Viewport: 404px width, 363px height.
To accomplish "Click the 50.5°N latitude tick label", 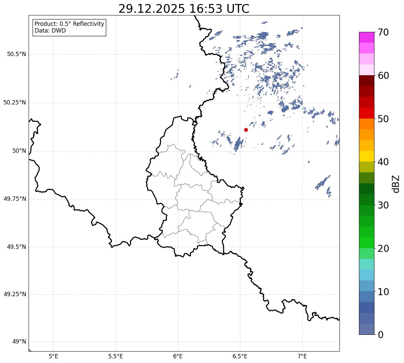I will (16, 54).
